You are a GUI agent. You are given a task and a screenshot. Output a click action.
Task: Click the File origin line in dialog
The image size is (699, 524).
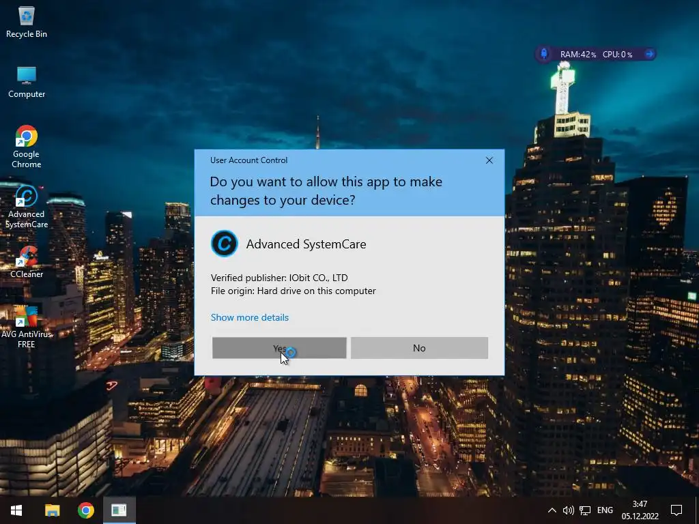coord(293,291)
